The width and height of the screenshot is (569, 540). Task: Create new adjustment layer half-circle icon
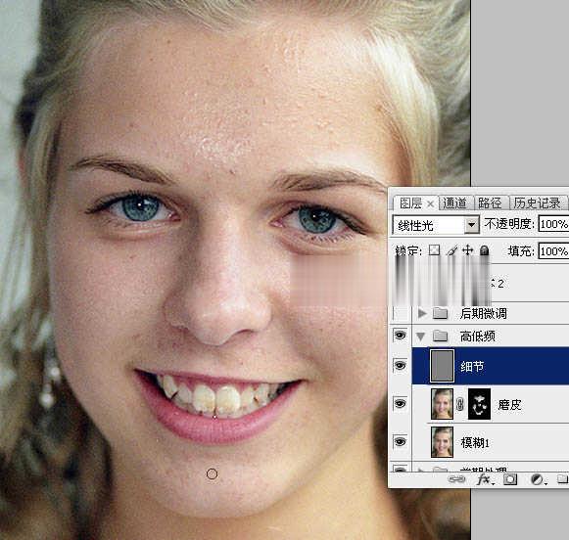(537, 479)
